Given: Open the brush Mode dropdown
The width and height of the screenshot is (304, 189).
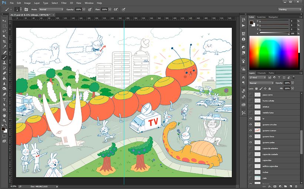Looking at the screenshot, I should point(51,9).
